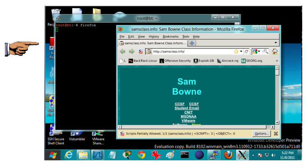Screen dimensions: 305x163
Task: Show hidden system tray icons
Action: tap(253, 155)
